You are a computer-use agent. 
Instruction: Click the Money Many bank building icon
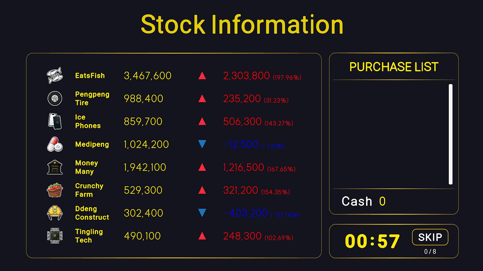pyautogui.click(x=55, y=167)
